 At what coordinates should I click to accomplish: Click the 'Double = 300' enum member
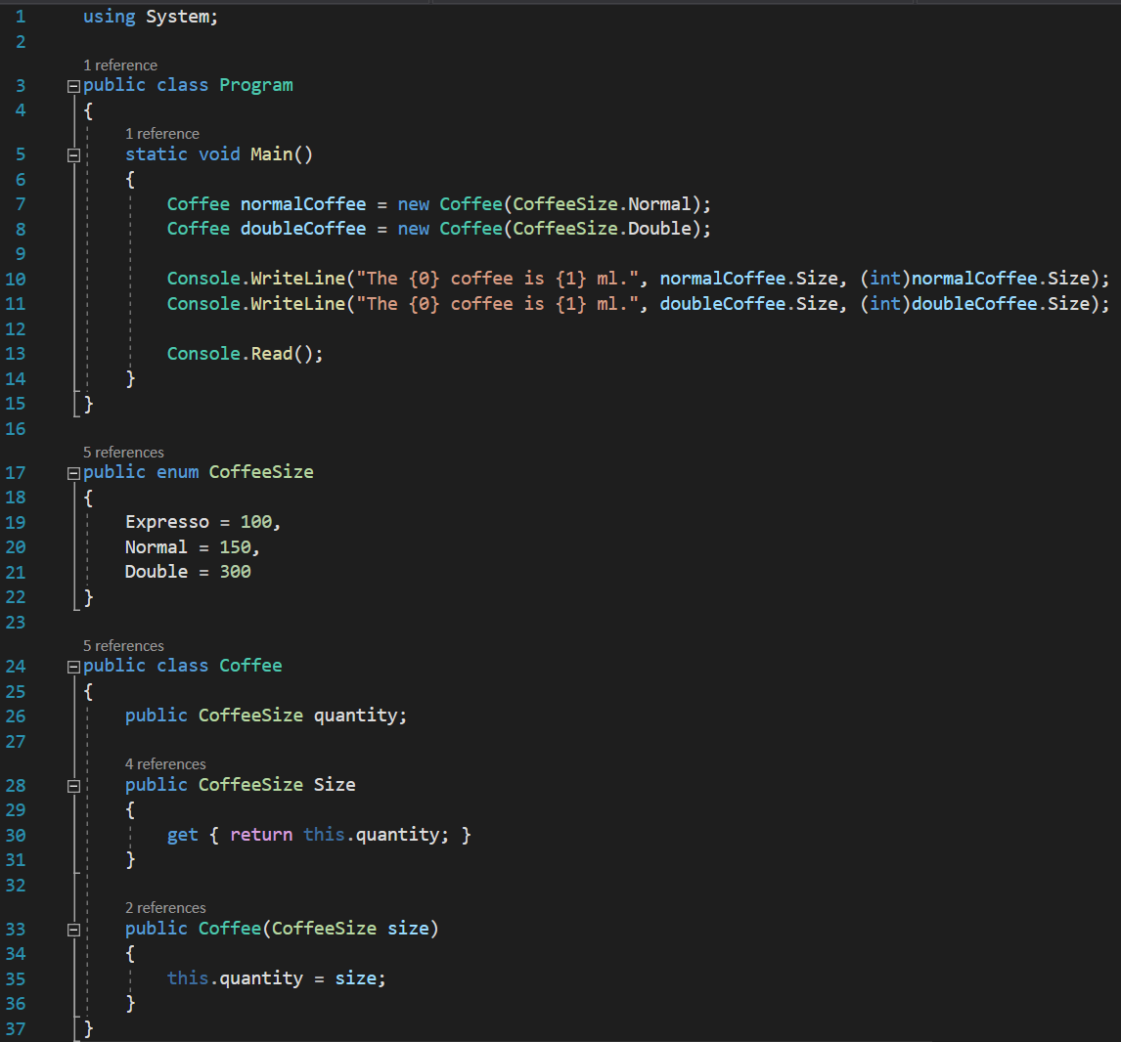[188, 572]
